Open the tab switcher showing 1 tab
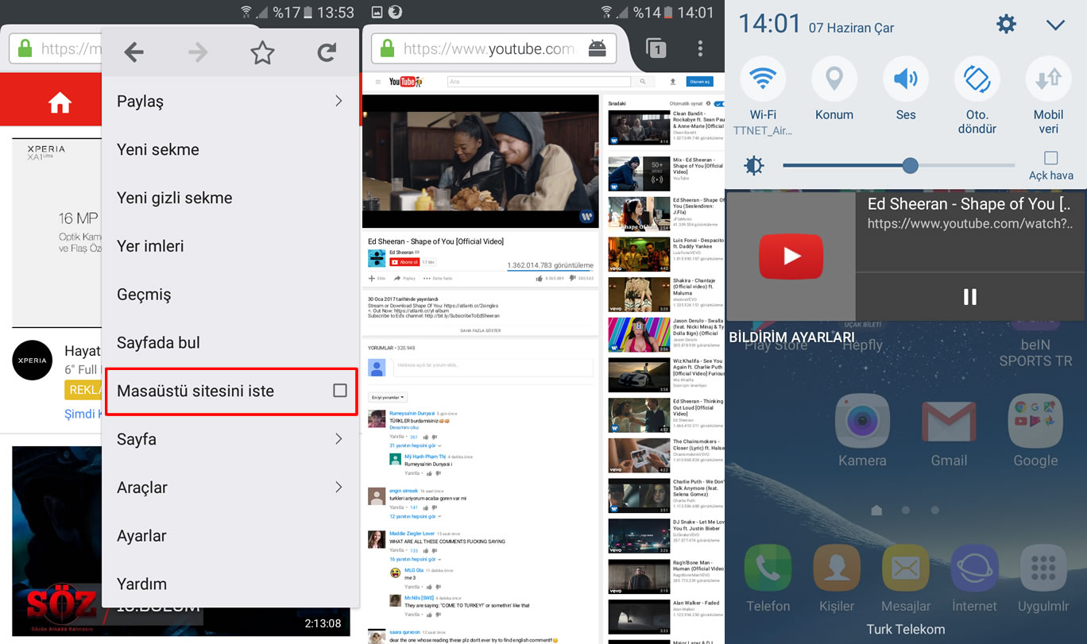 [x=656, y=49]
